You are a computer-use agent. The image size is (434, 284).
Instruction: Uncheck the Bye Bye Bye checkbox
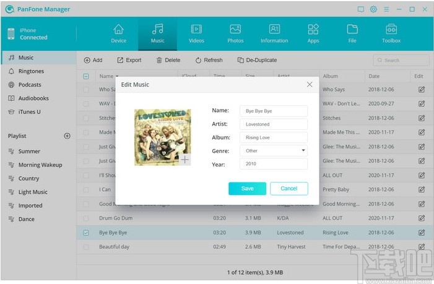click(86, 233)
